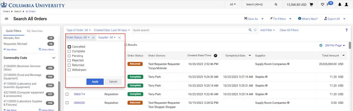Open Add Filter dropdown
The image size is (353, 111).
(268, 30)
